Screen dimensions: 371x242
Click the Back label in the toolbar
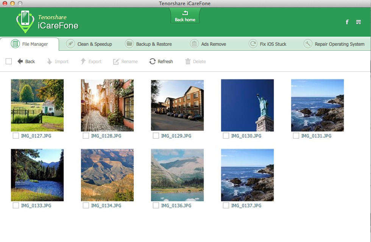click(x=30, y=61)
